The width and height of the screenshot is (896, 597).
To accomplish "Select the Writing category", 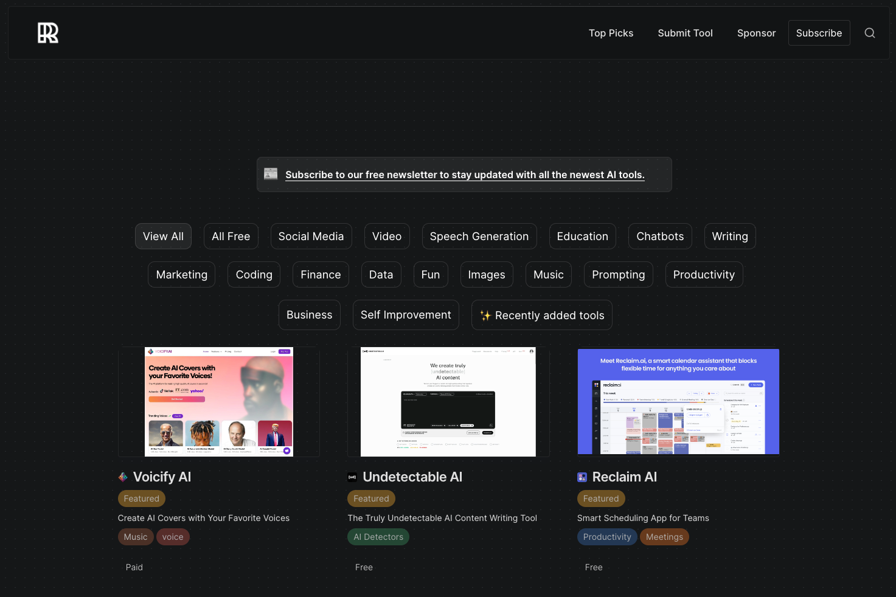I will (x=730, y=236).
